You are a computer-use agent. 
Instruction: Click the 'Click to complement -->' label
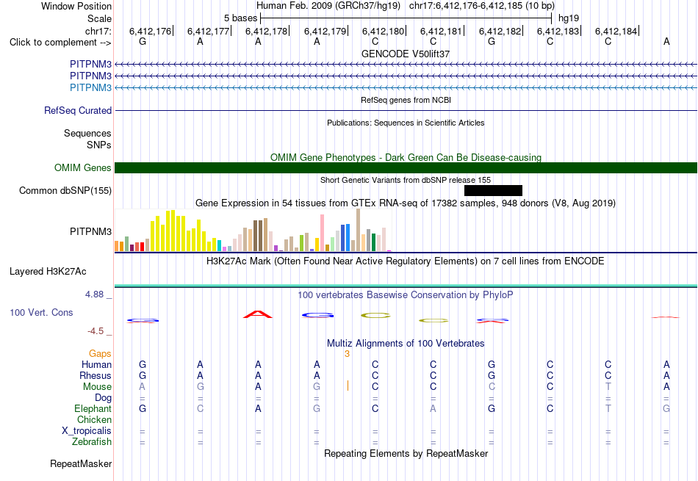coord(60,43)
